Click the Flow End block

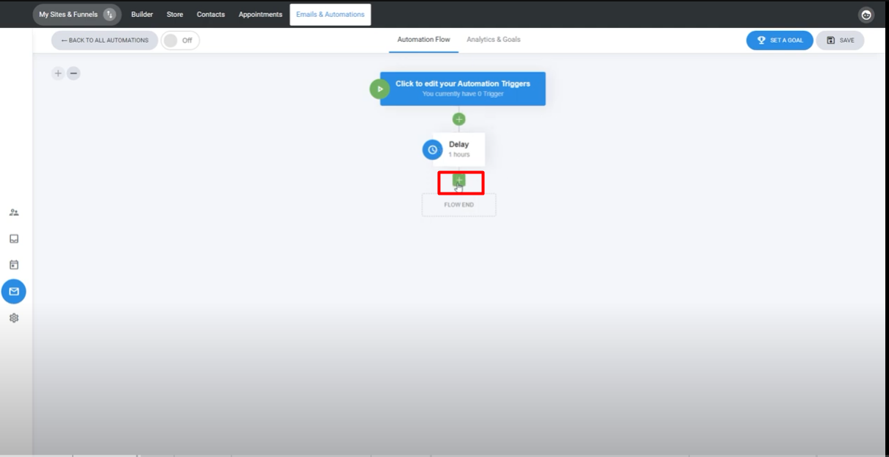(x=458, y=205)
